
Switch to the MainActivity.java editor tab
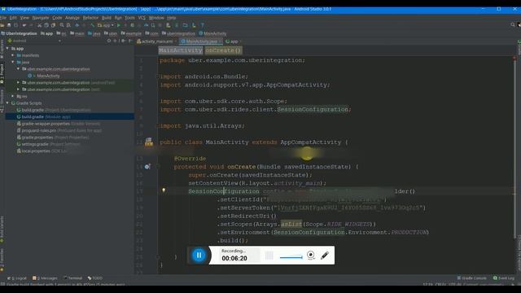(201, 42)
